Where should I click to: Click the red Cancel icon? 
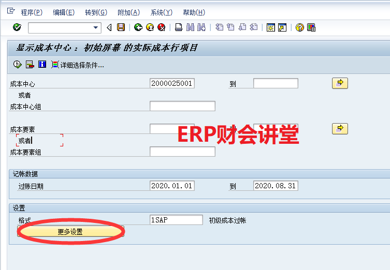(162, 27)
